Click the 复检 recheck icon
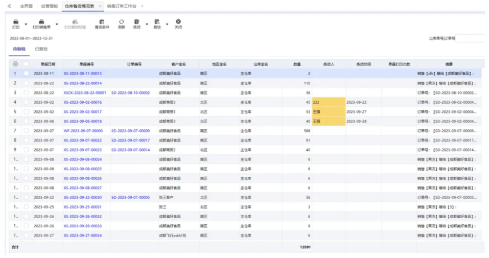489x258 pixels. click(157, 22)
